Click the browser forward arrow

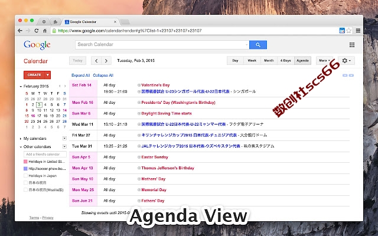(x=28, y=31)
